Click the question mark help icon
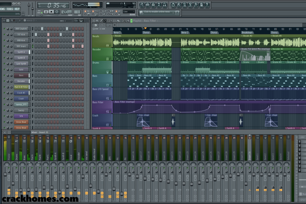 (x=207, y=5)
